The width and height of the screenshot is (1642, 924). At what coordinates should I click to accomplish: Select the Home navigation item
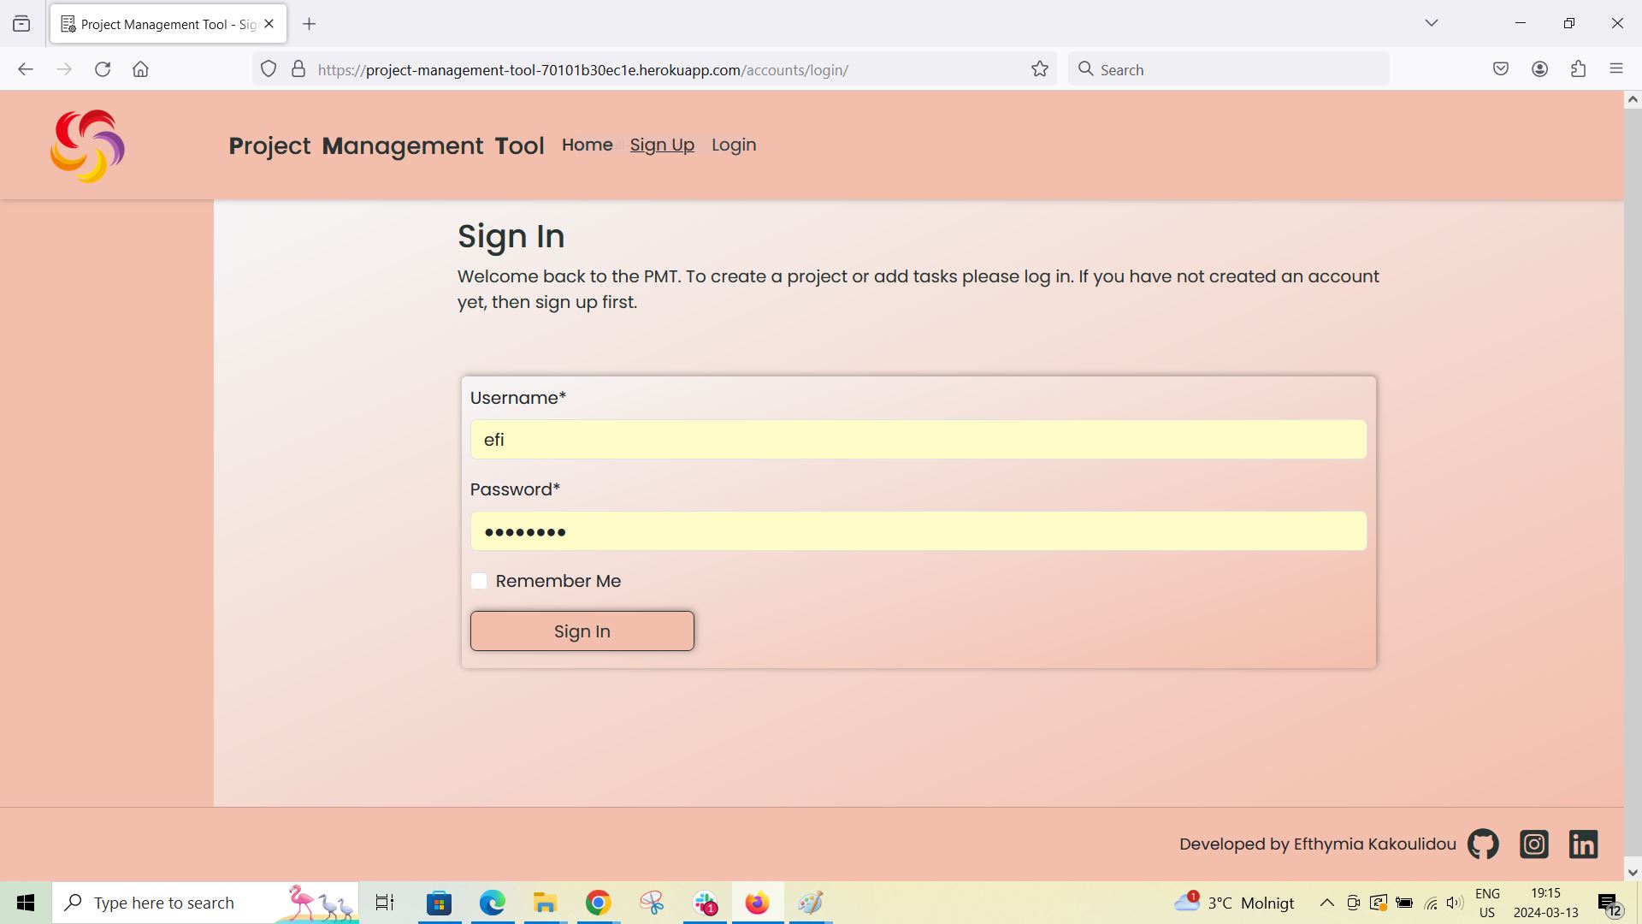coord(587,145)
